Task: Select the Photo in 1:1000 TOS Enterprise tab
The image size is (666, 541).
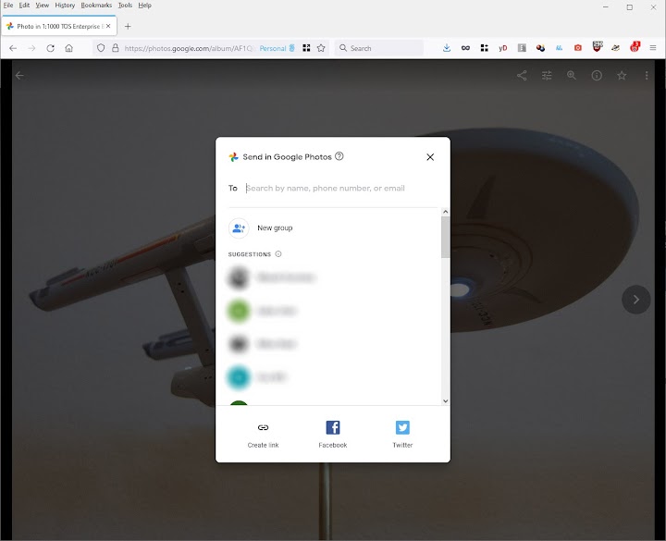Action: click(x=59, y=26)
